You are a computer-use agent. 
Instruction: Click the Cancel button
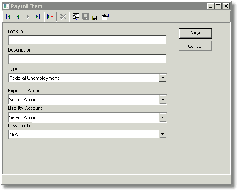[x=195, y=46]
